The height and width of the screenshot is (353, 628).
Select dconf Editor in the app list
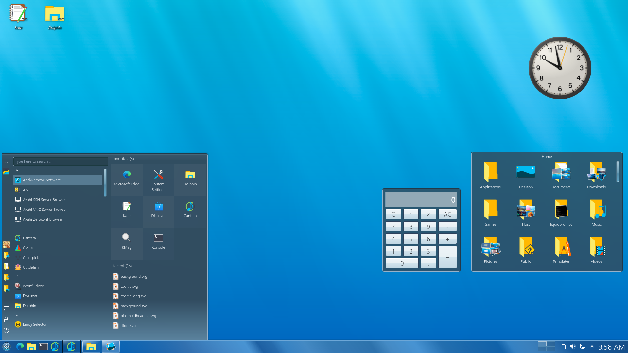58,286
